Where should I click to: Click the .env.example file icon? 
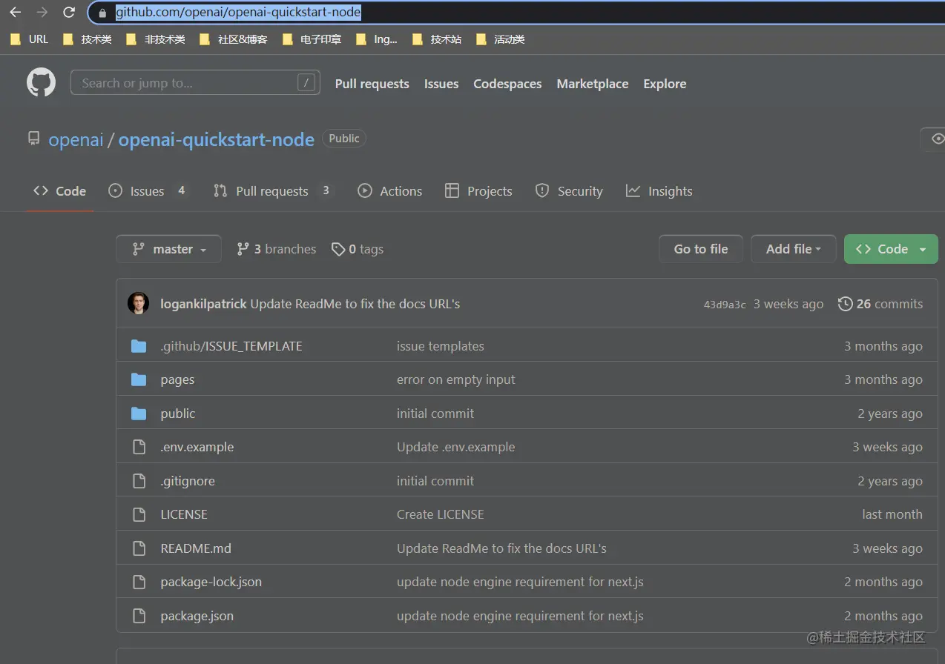139,447
